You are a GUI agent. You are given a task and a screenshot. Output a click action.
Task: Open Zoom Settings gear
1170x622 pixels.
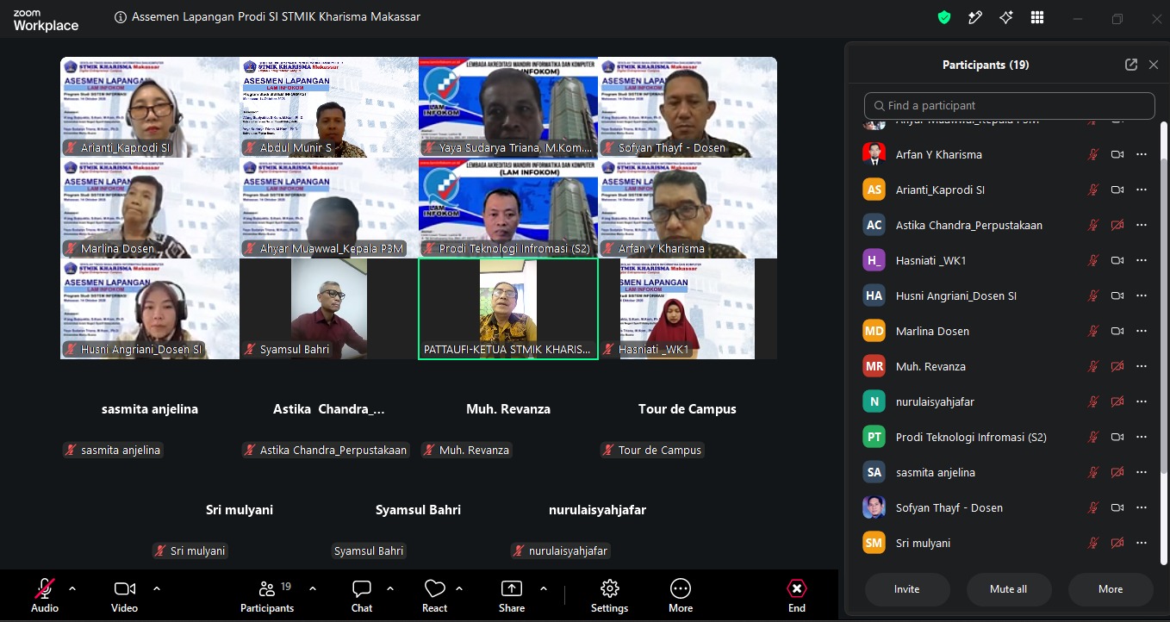pos(610,595)
